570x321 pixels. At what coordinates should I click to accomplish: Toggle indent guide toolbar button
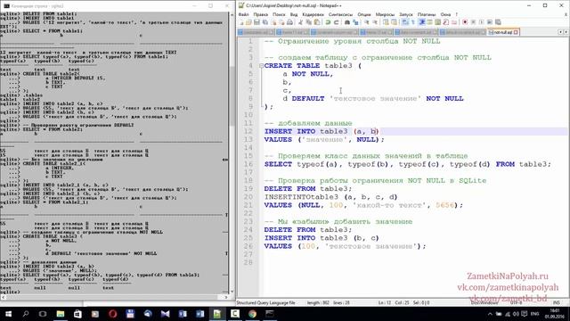click(x=421, y=22)
